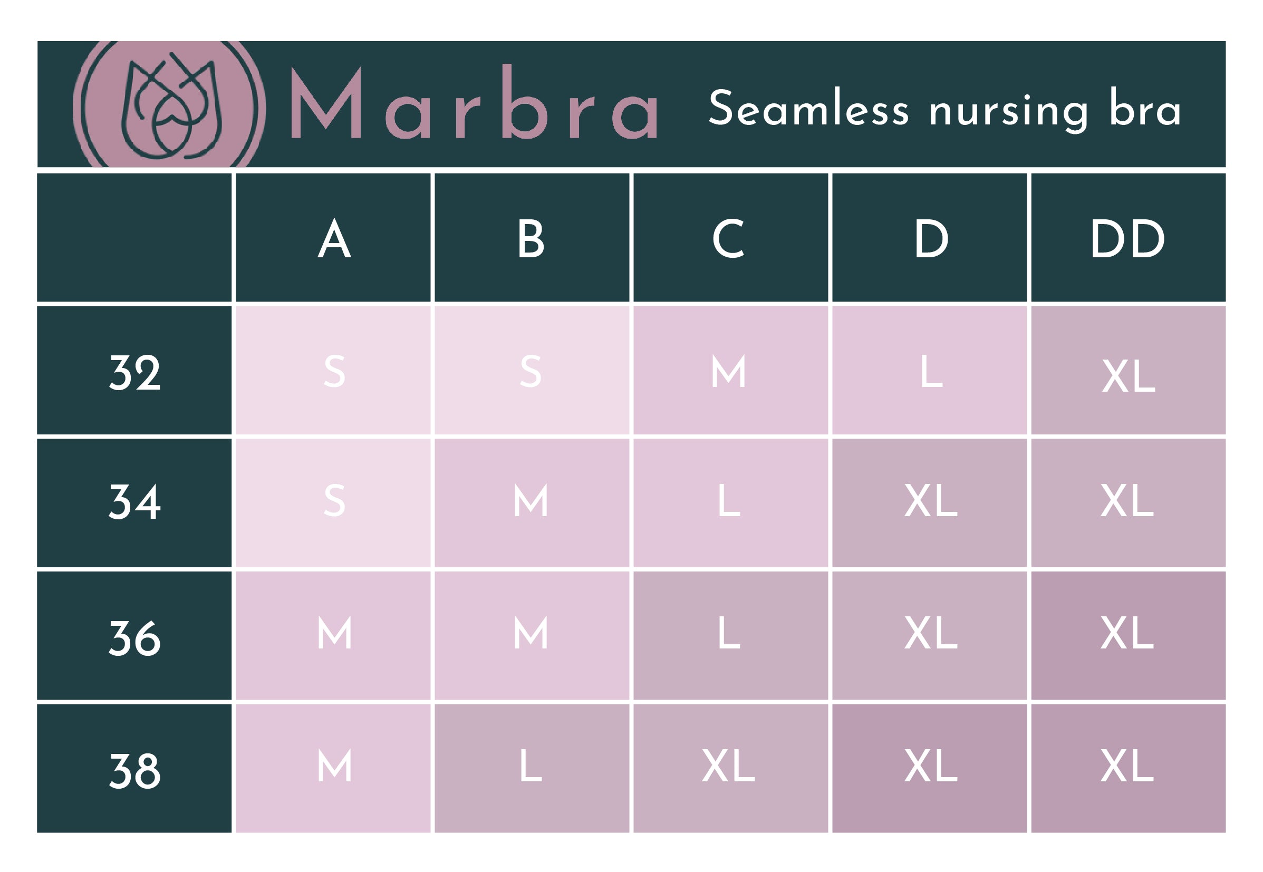The image size is (1263, 872).
Task: Click the 32 band size row header
Action: click(x=134, y=372)
